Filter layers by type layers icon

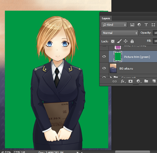(146, 25)
